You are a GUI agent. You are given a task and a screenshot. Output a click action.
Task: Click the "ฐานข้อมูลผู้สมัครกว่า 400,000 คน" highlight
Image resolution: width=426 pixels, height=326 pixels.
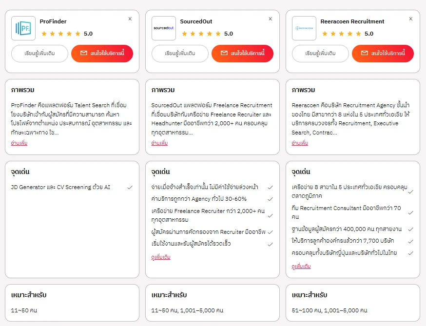point(347,229)
